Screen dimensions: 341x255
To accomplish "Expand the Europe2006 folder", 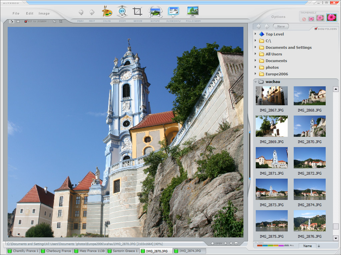I will click(x=255, y=74).
